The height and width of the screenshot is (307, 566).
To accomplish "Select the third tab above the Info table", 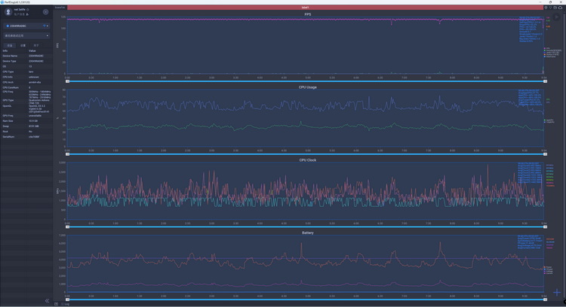I will click(36, 45).
